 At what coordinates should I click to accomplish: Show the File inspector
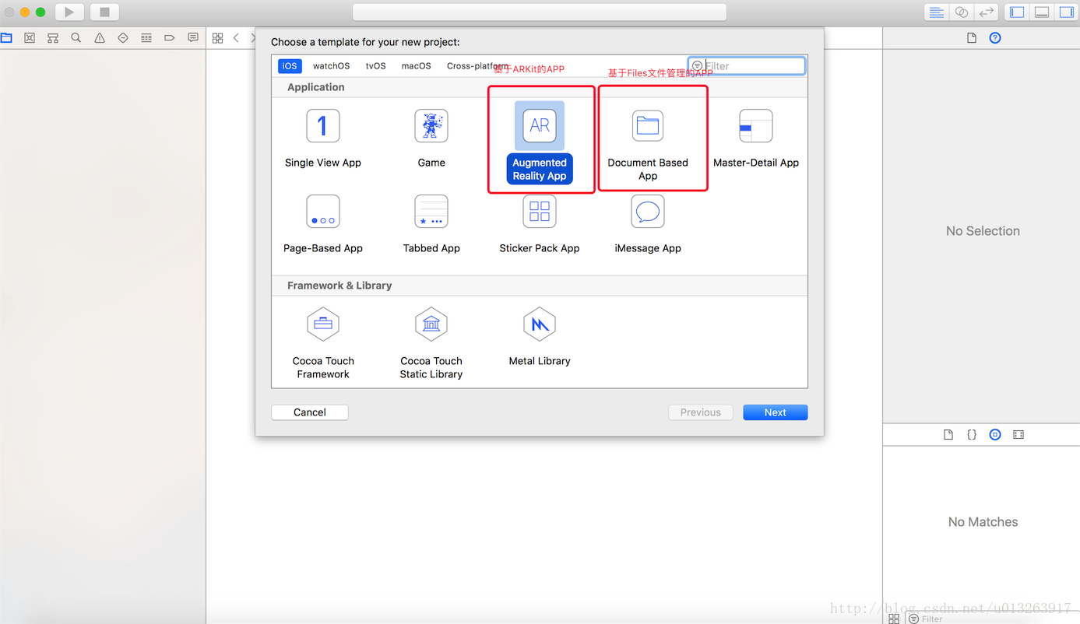(971, 37)
